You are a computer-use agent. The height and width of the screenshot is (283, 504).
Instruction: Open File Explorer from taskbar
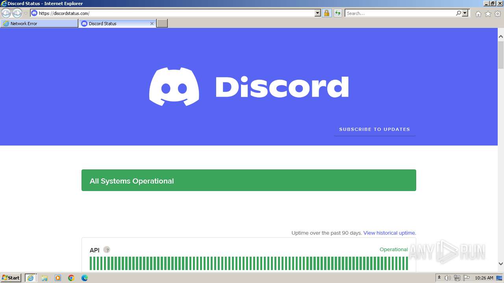(x=44, y=278)
